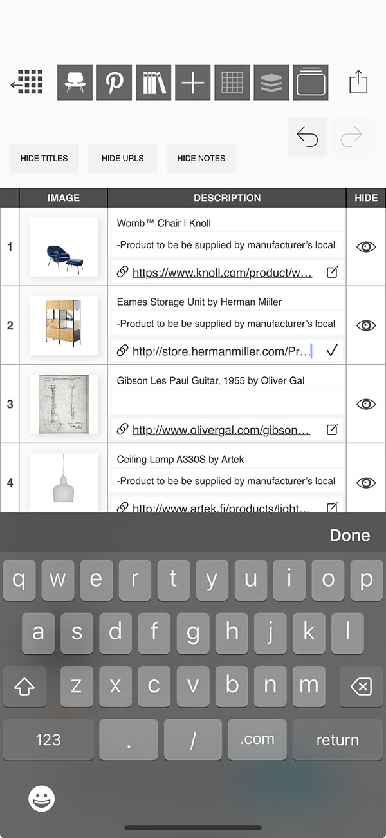Undo the last action
This screenshot has width=386, height=838.
point(308,136)
